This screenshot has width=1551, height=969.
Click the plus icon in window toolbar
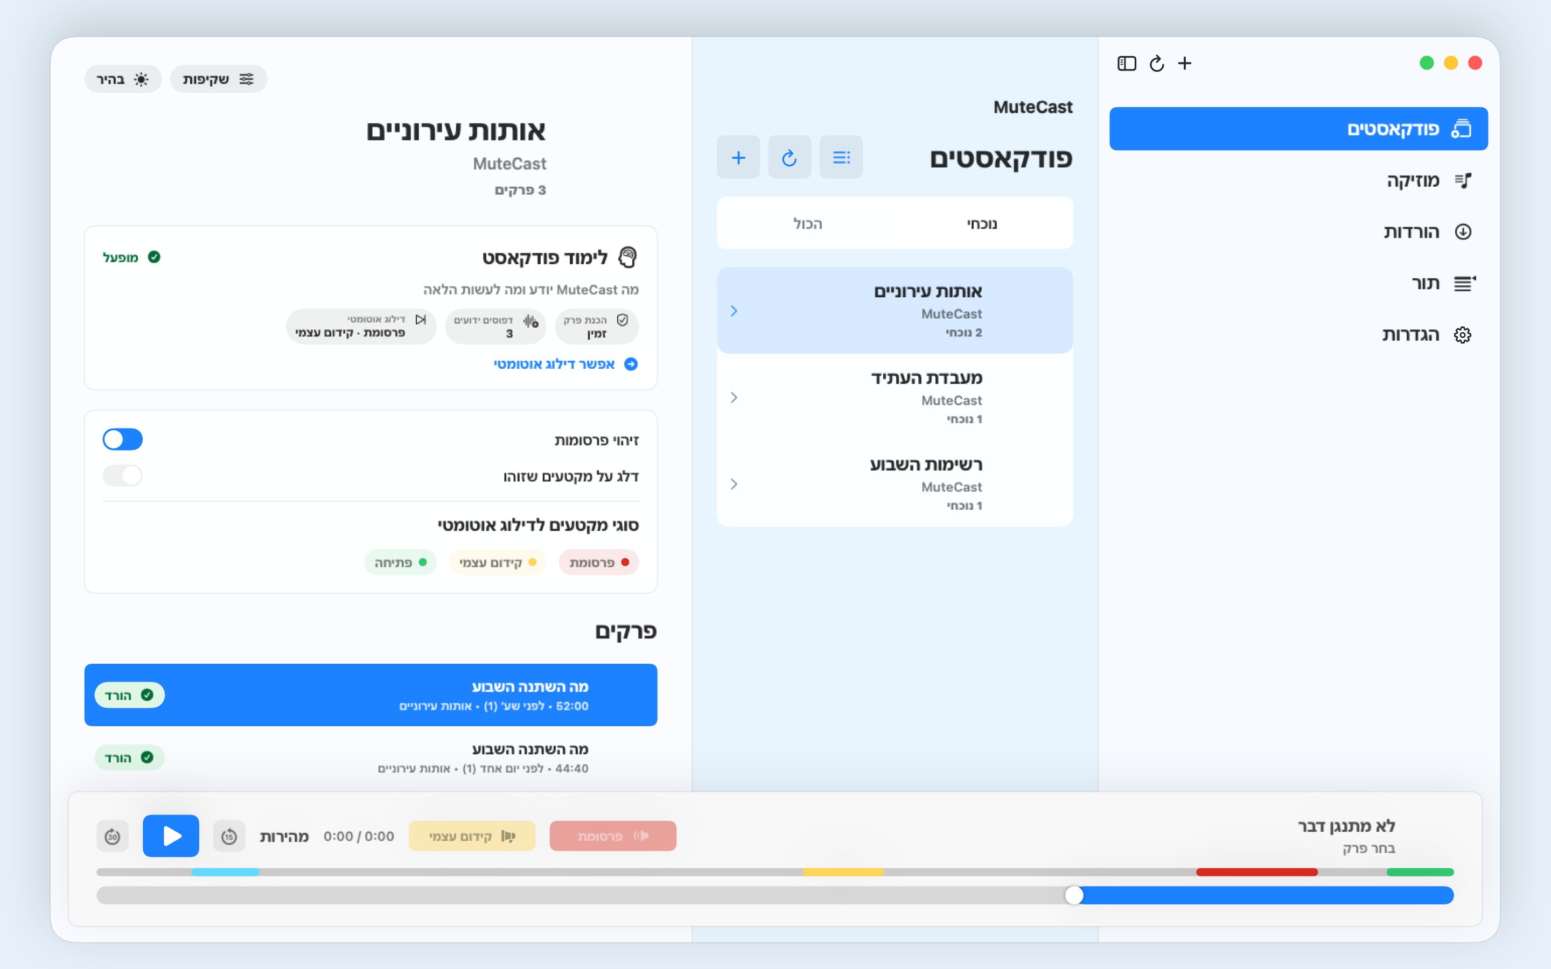[1184, 64]
